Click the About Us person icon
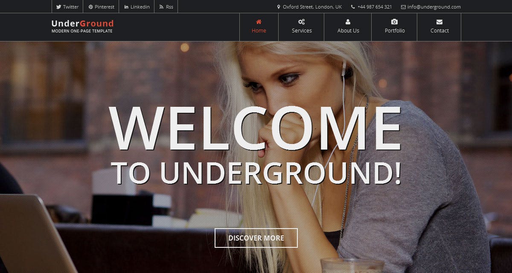 click(348, 22)
